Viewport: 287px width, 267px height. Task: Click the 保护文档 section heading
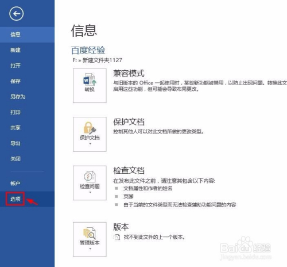point(129,122)
